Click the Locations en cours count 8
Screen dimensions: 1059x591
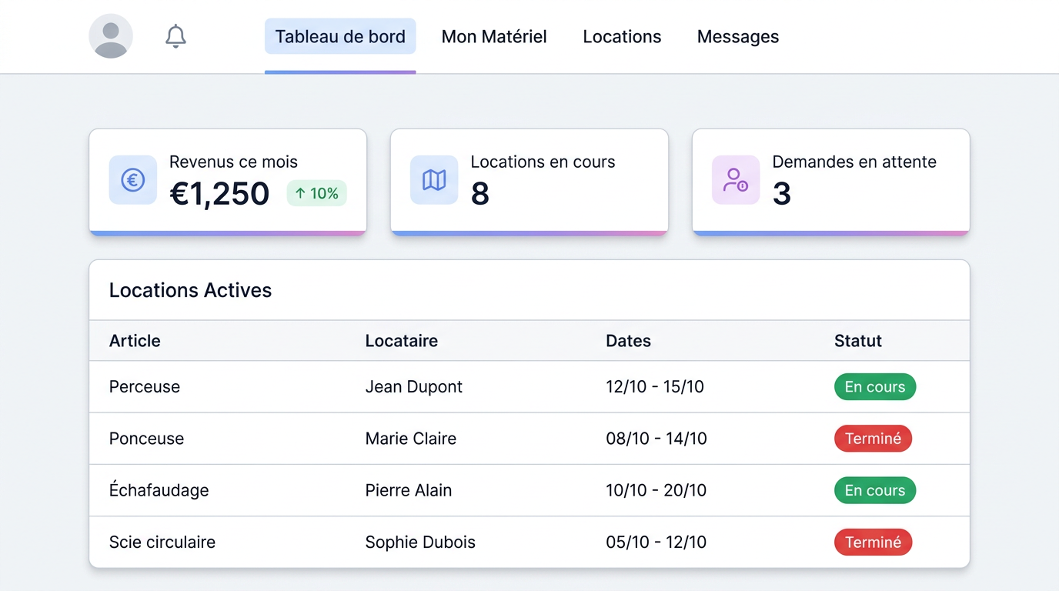coord(480,193)
